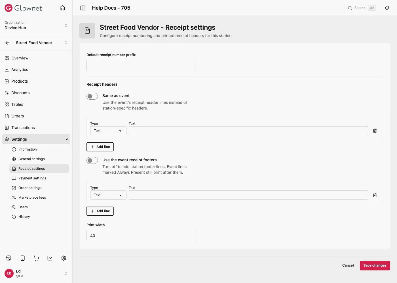Toggle Use the event receipt footers switch
The height and width of the screenshot is (283, 397).
coord(92,160)
